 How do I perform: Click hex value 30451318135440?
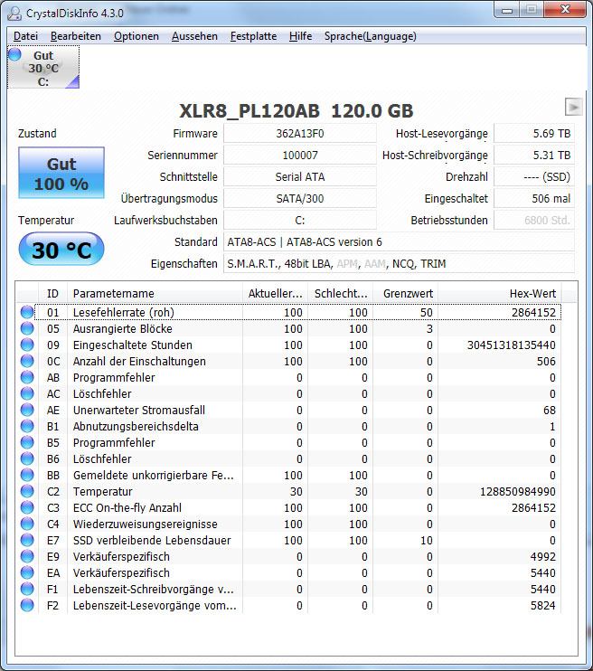[511, 345]
